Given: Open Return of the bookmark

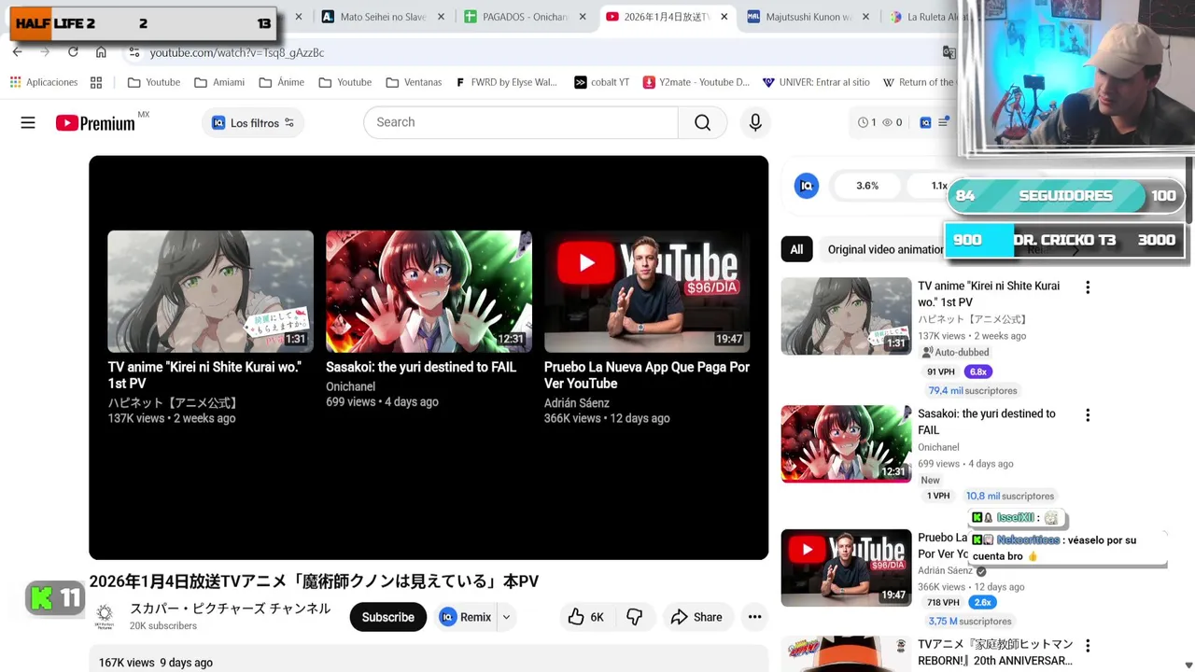Looking at the screenshot, I should coord(919,82).
